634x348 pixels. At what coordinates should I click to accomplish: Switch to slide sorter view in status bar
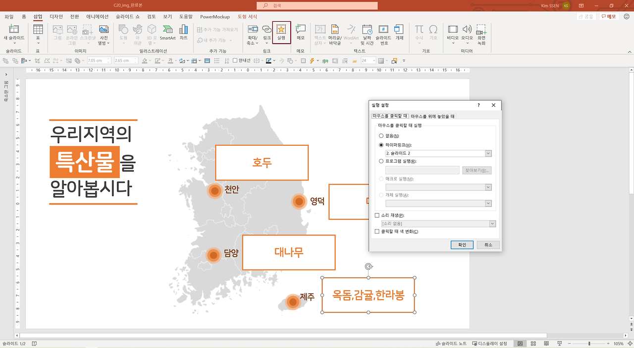tap(533, 344)
